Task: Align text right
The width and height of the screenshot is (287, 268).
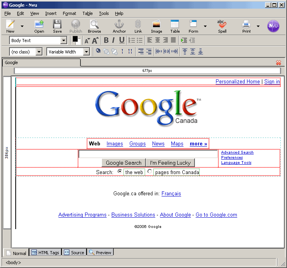Action: coord(165,40)
